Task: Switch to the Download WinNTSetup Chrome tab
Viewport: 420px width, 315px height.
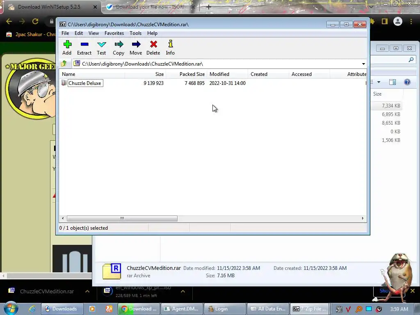Action: tap(49, 7)
